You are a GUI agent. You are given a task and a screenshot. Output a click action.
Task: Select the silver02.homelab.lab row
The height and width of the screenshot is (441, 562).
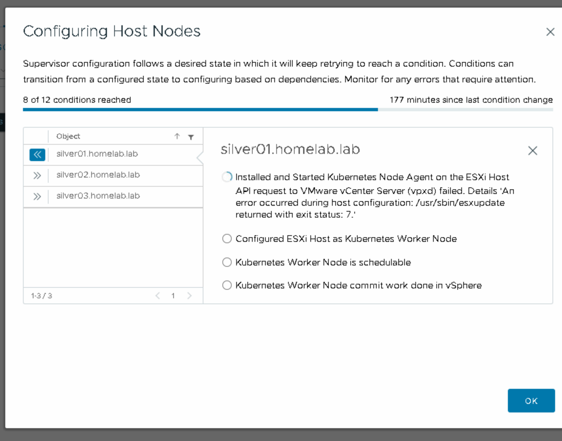point(98,175)
